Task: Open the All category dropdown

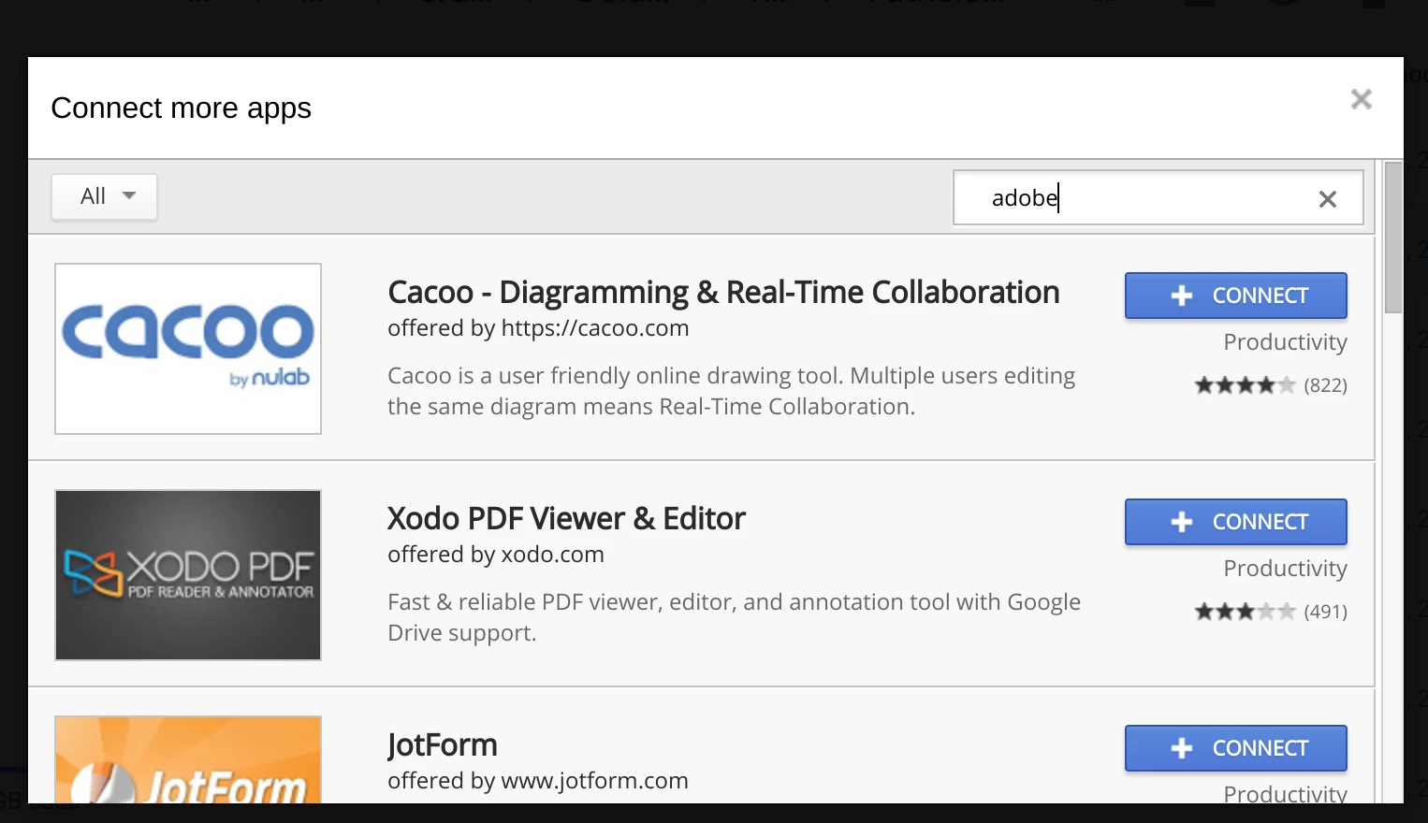Action: tap(104, 196)
